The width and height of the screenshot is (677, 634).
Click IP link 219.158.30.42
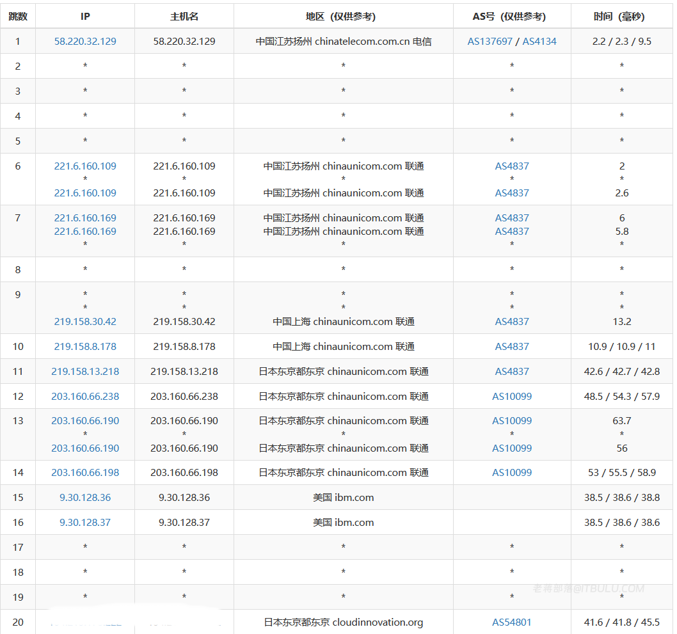[x=85, y=322]
